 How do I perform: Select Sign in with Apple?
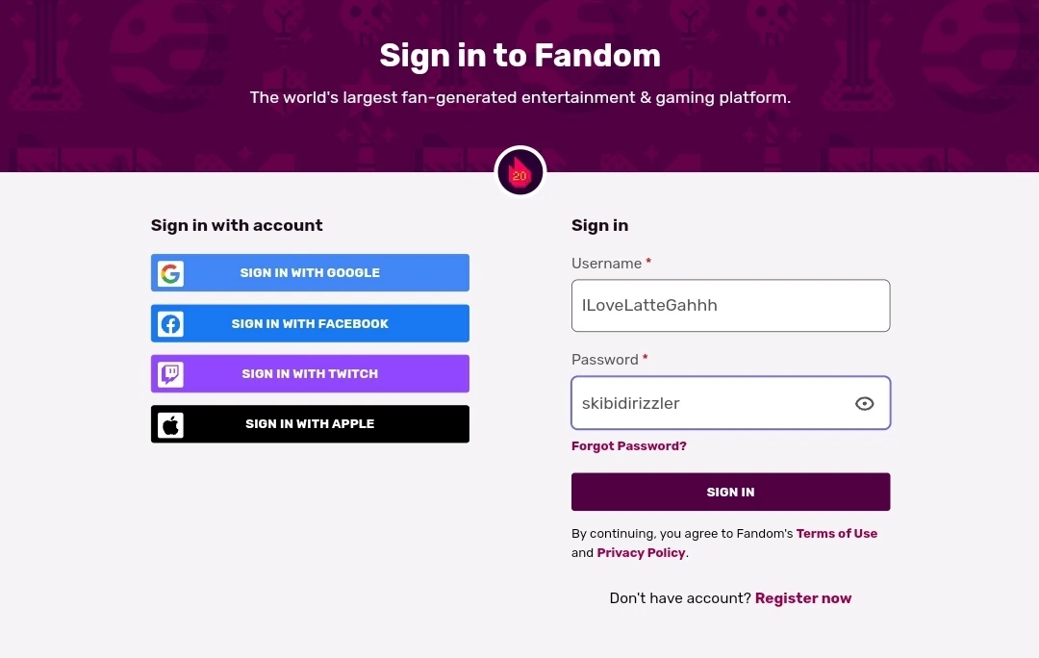(x=310, y=423)
